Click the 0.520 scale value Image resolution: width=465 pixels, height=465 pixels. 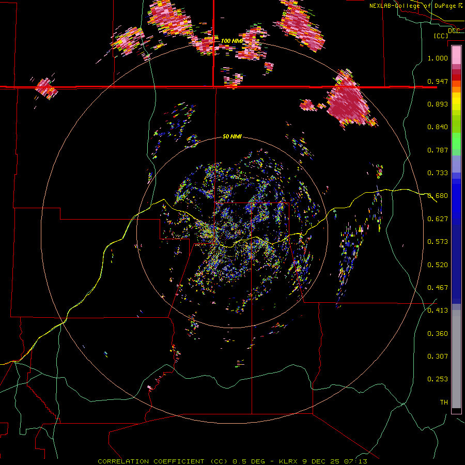pos(438,265)
